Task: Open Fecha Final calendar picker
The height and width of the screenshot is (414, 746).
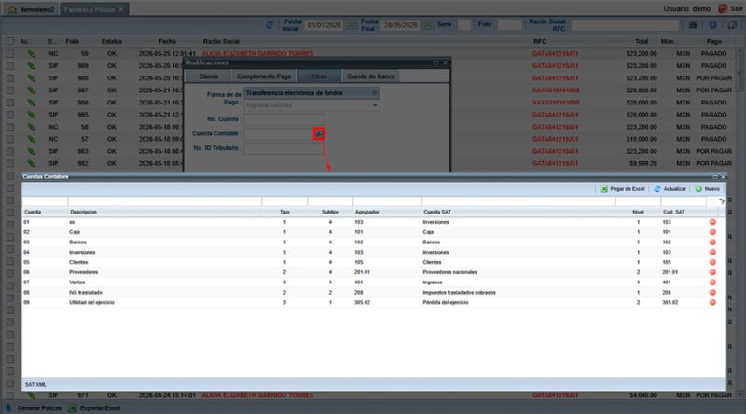Action: pos(427,25)
